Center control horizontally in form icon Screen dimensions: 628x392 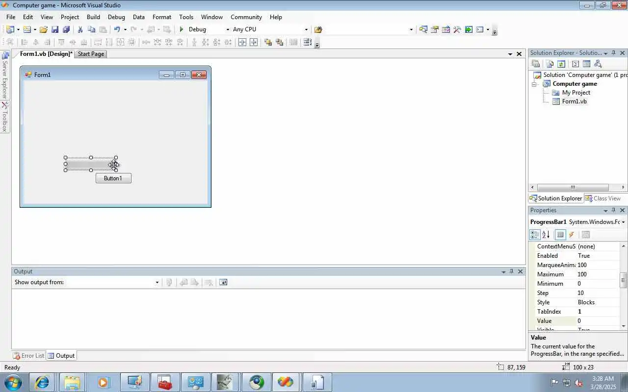coord(242,42)
